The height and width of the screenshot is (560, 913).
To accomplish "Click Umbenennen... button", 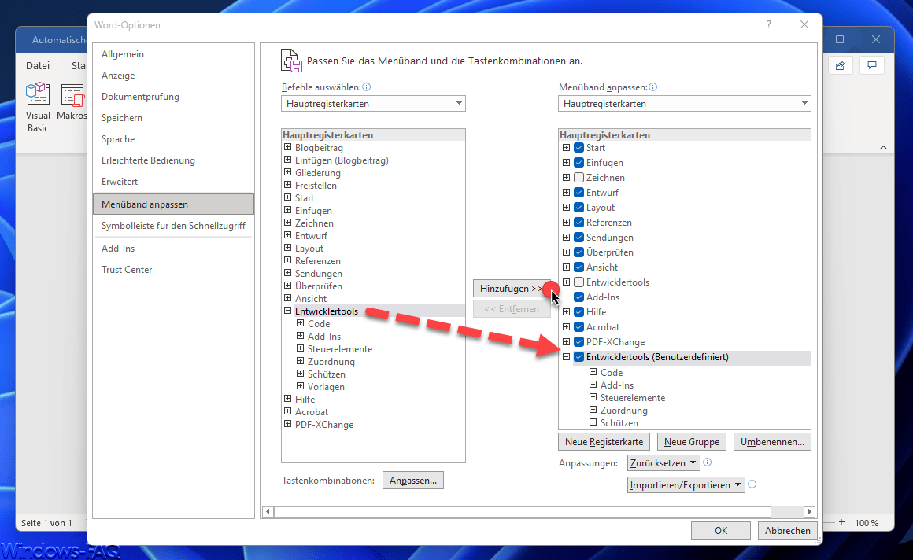I will [x=772, y=442].
